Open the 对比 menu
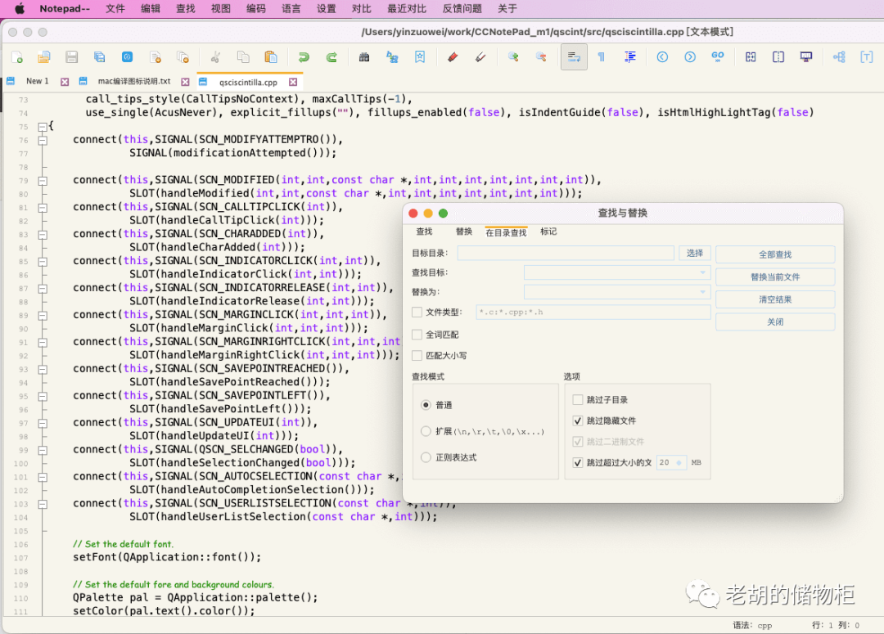The image size is (884, 634). coord(362,8)
